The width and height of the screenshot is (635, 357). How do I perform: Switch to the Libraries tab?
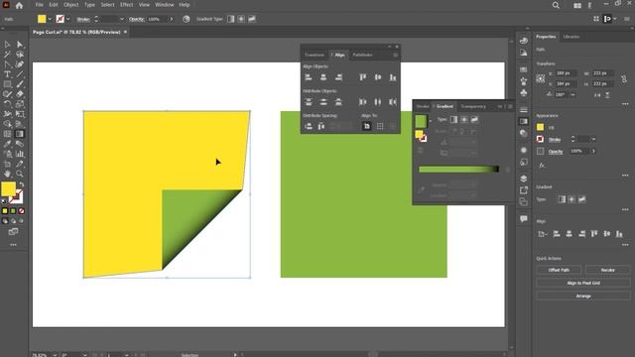pyautogui.click(x=571, y=37)
